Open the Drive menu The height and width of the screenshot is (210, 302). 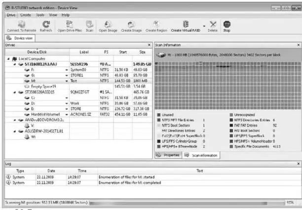coord(11,15)
